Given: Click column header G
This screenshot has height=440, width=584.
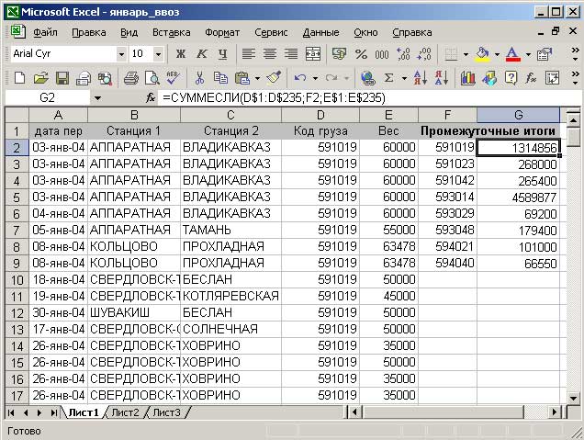Looking at the screenshot, I should (518, 115).
